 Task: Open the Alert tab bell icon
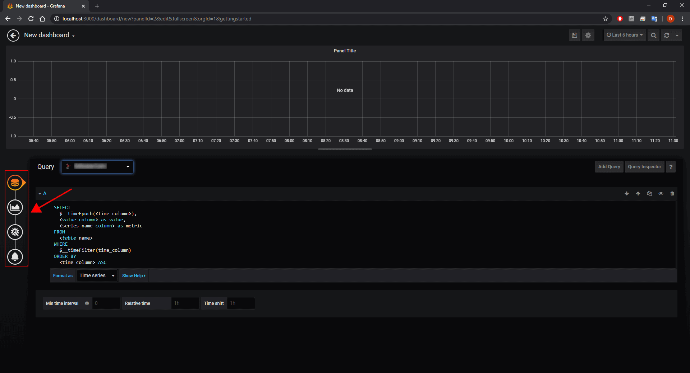(15, 257)
